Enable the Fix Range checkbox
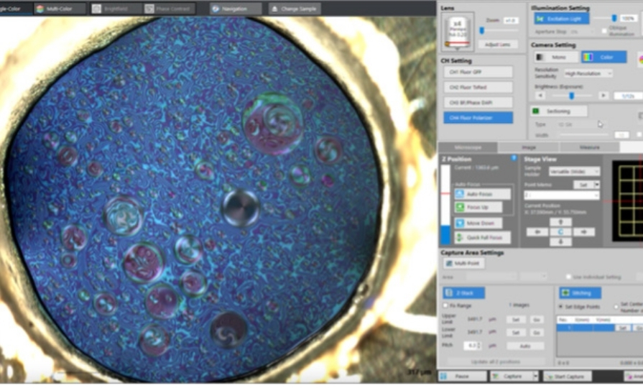The width and height of the screenshot is (643, 388). (x=445, y=305)
